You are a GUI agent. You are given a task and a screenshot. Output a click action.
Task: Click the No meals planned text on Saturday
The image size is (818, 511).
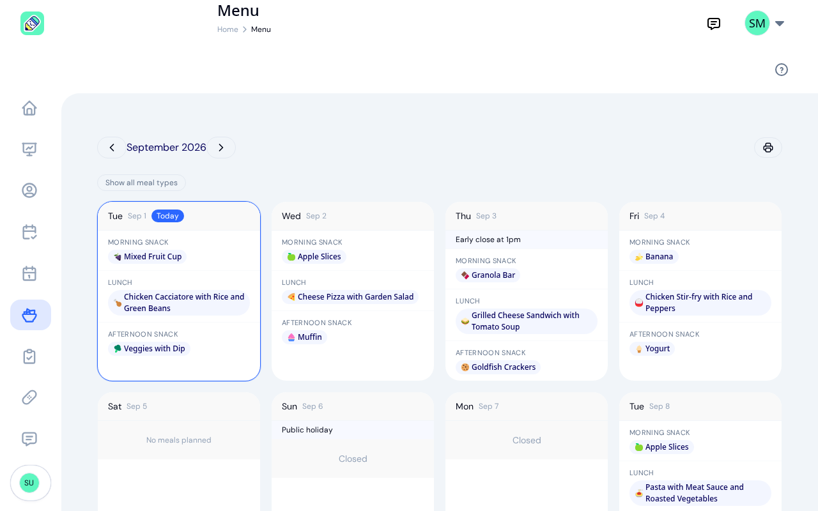click(179, 440)
